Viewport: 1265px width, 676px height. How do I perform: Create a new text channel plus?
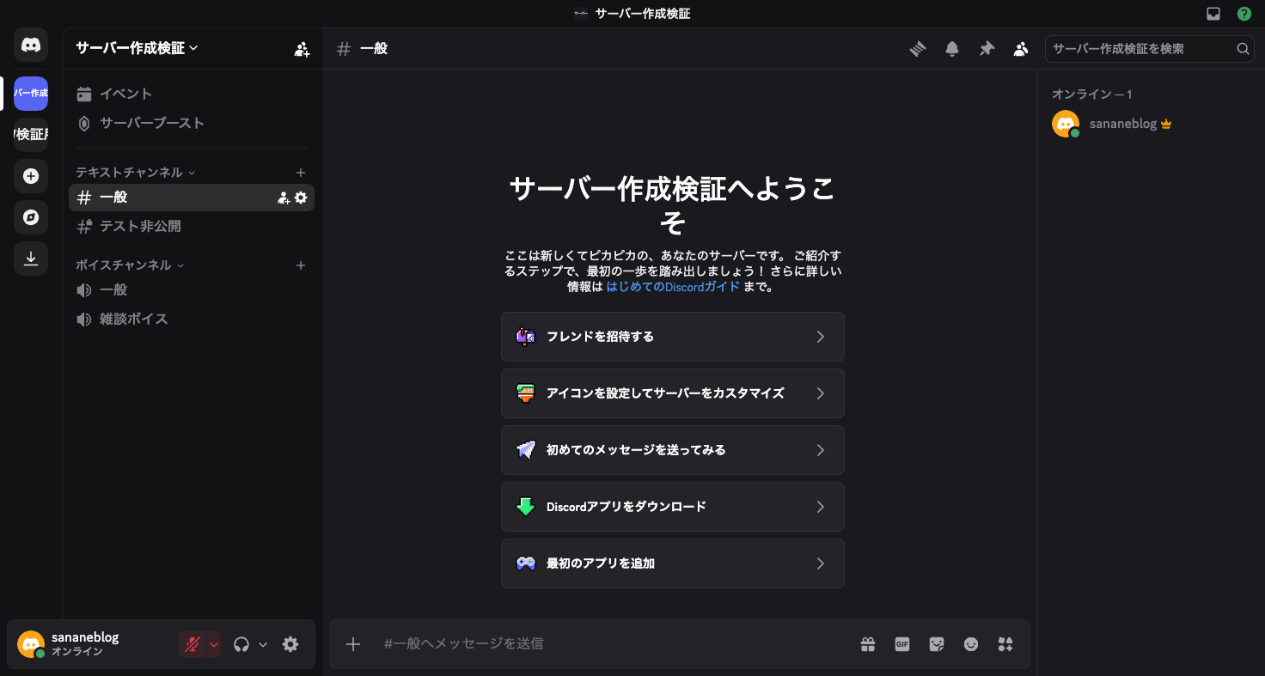pyautogui.click(x=301, y=173)
